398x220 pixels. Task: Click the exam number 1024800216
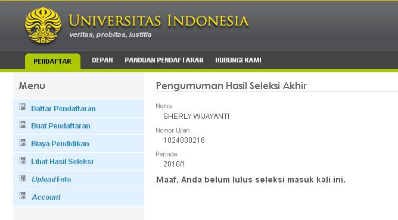184,140
